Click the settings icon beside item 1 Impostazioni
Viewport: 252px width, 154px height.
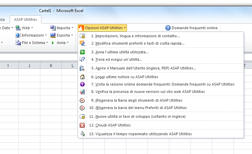pos(82,36)
